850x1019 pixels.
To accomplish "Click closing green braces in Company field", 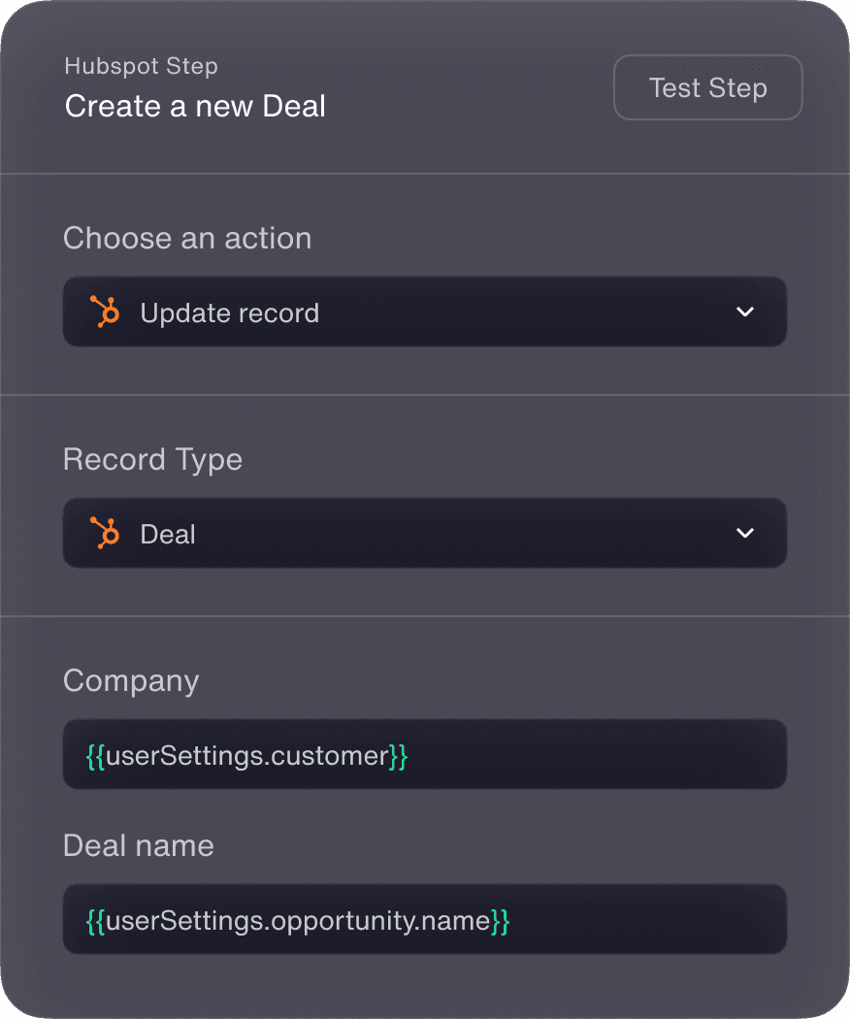I will [x=398, y=755].
